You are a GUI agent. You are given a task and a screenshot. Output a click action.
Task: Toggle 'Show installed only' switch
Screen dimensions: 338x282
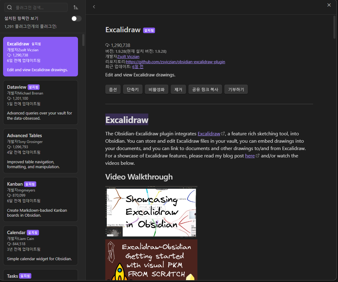[76, 18]
